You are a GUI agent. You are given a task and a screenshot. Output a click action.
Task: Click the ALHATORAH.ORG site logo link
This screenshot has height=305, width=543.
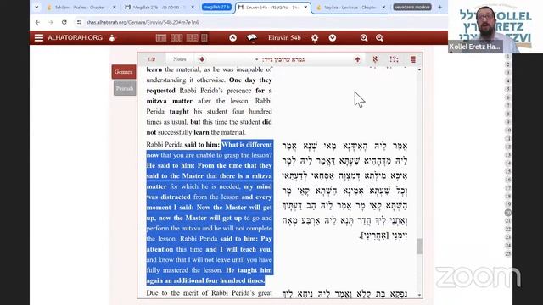pos(76,37)
